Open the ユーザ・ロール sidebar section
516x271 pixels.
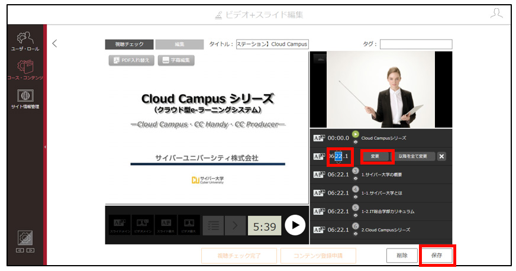click(x=25, y=41)
